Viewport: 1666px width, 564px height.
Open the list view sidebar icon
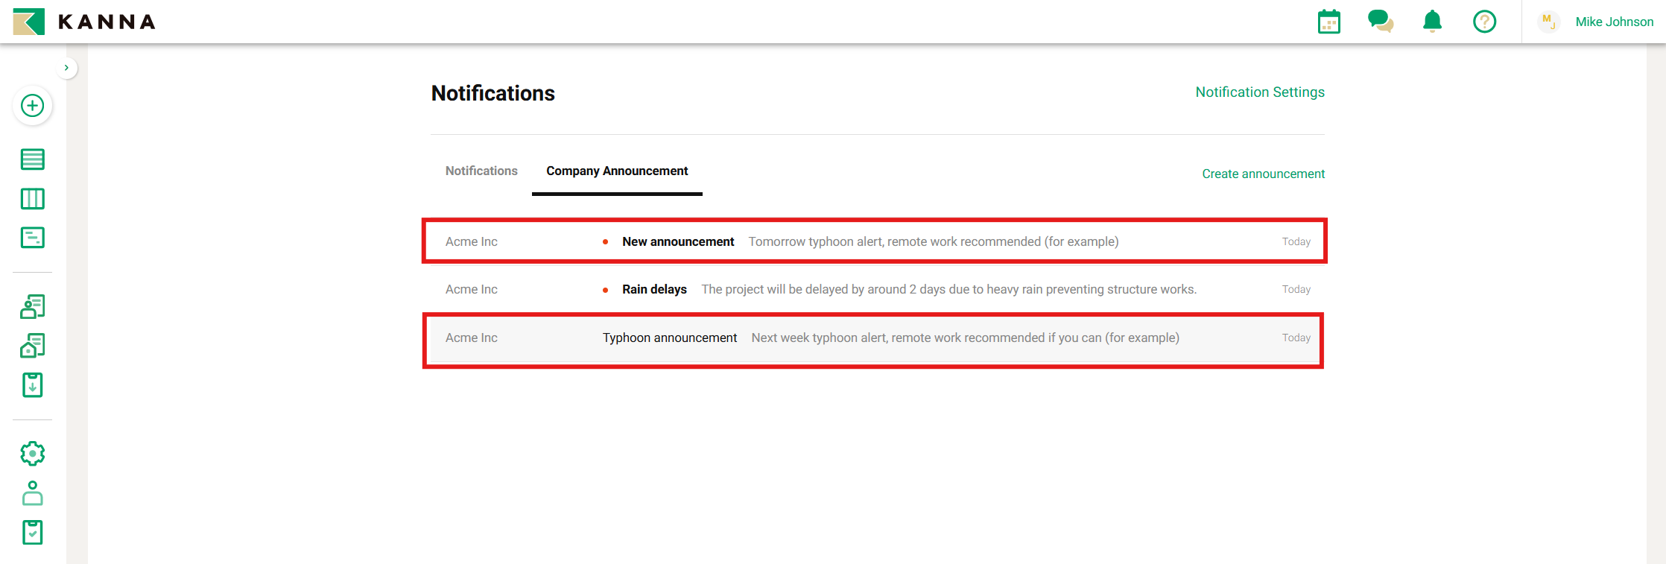[32, 159]
